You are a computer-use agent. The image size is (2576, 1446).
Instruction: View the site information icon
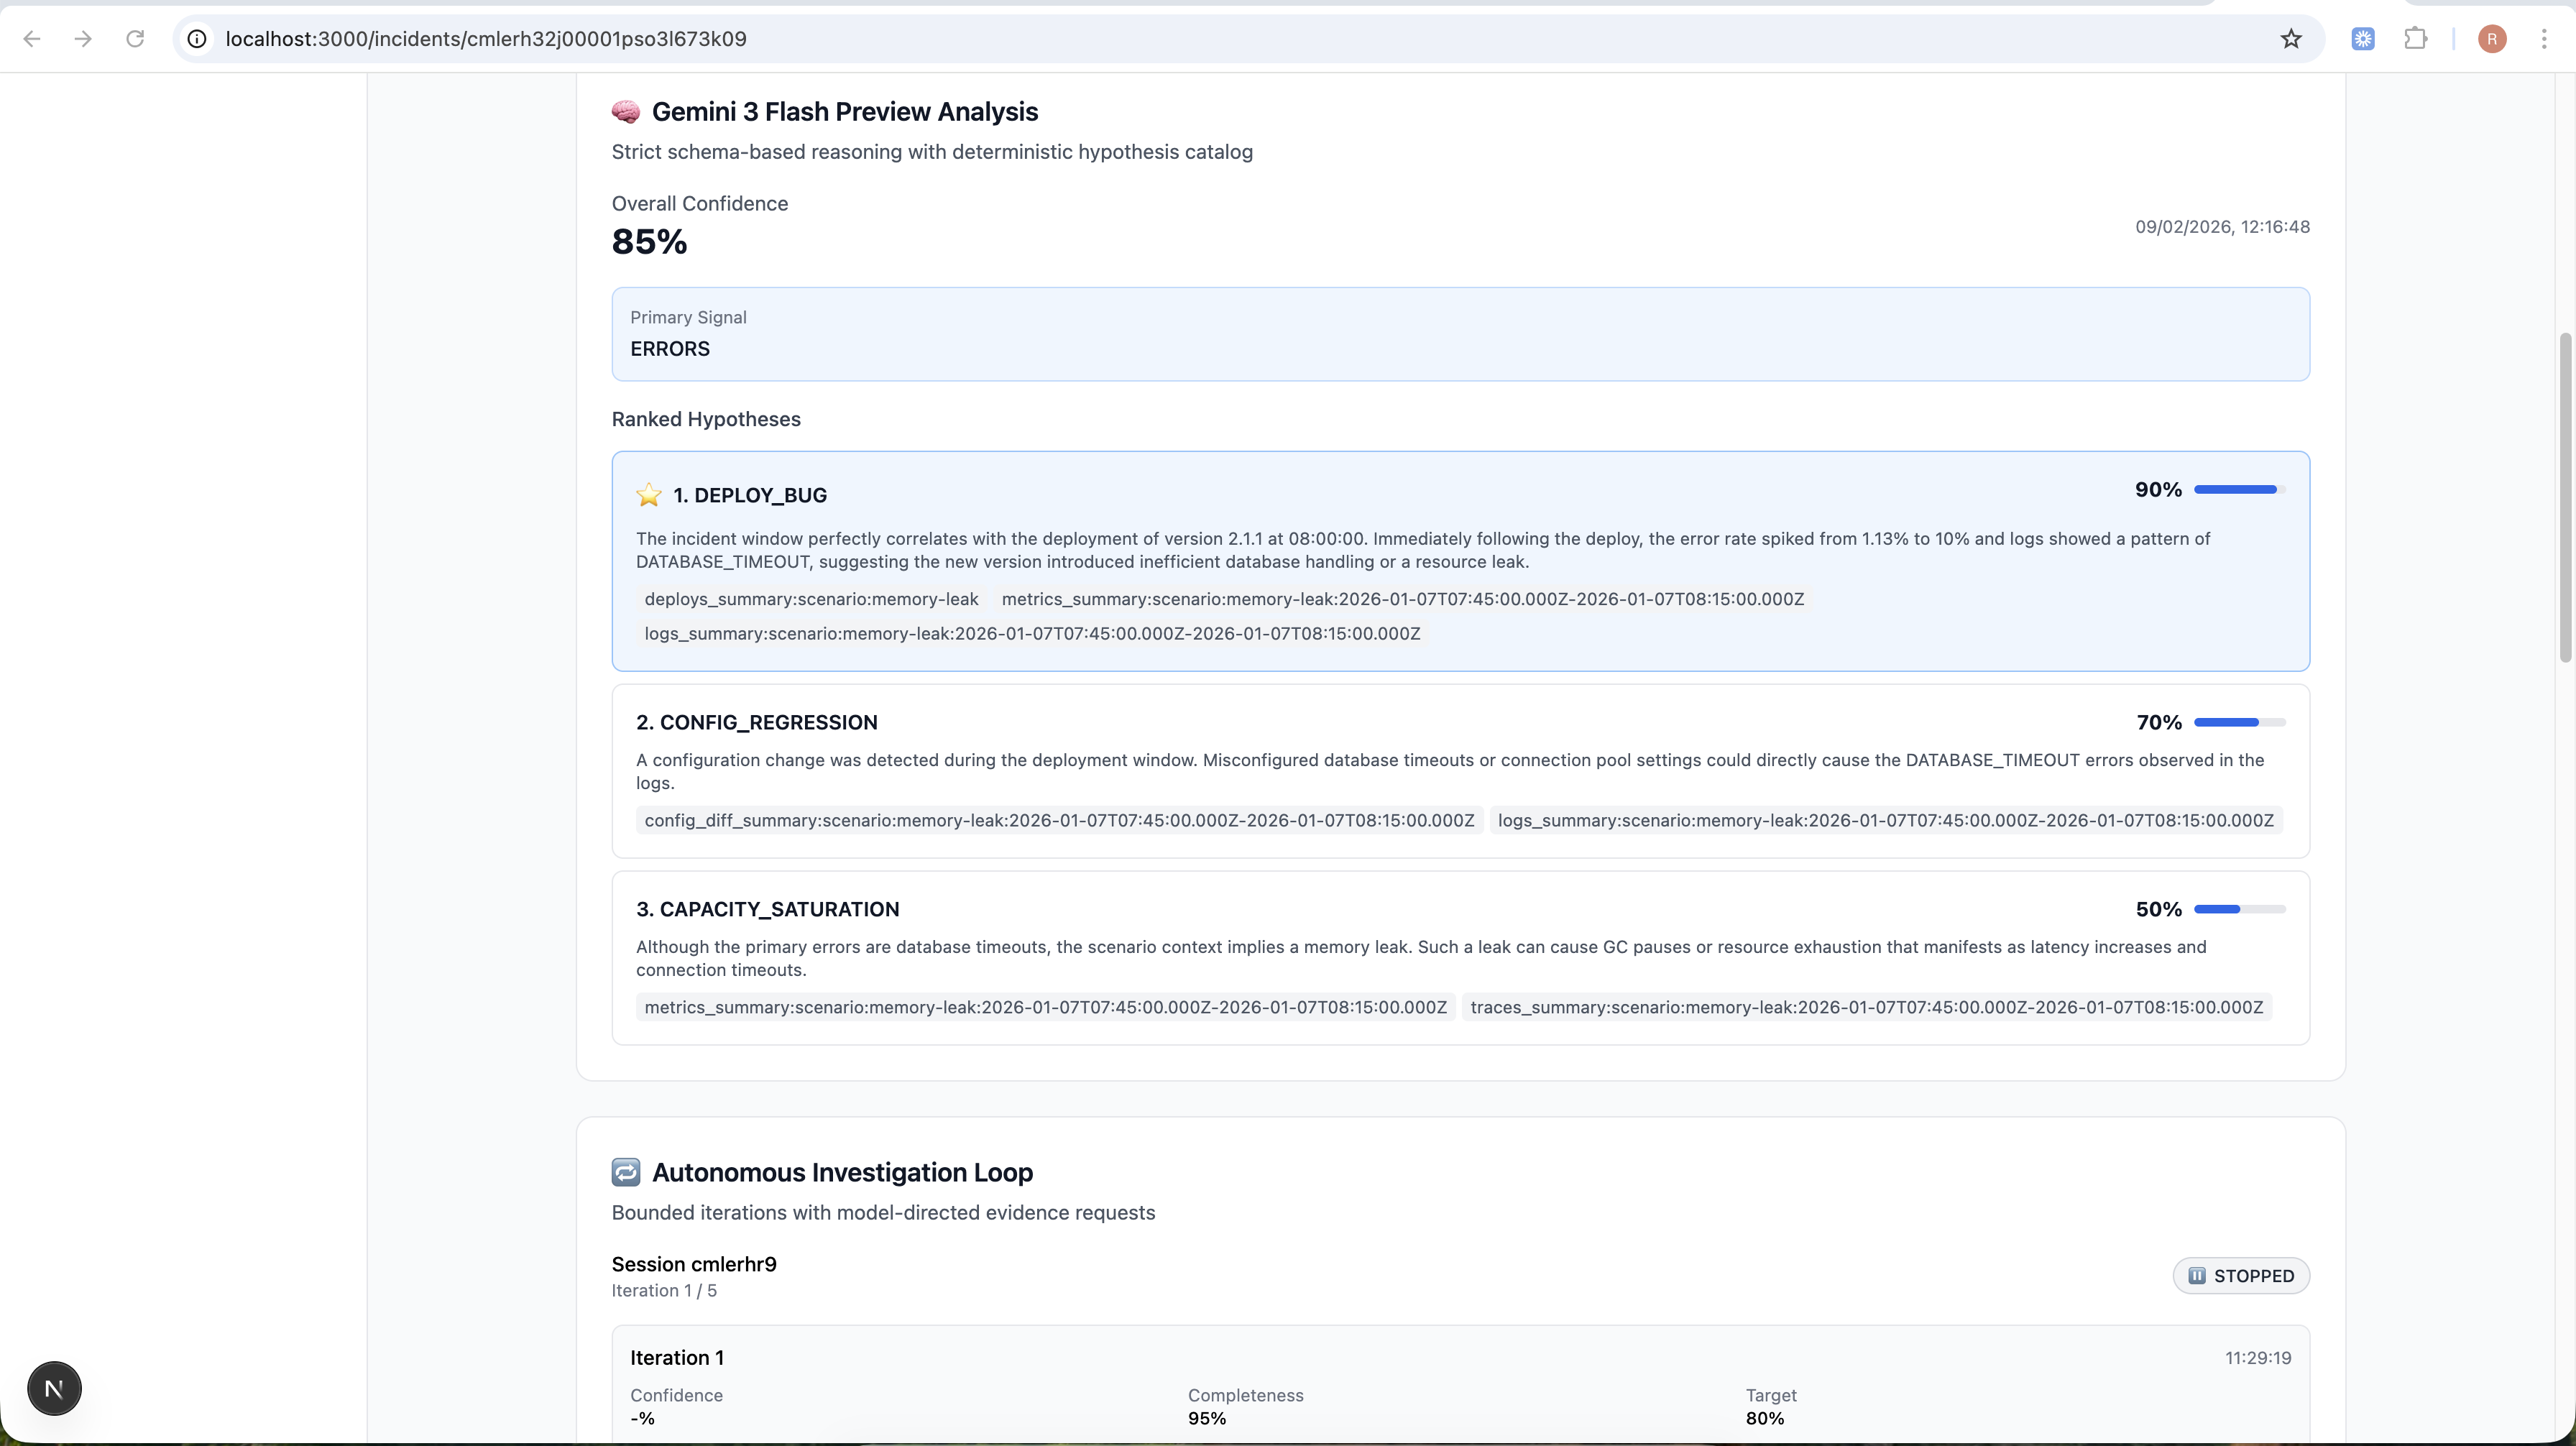coord(198,39)
